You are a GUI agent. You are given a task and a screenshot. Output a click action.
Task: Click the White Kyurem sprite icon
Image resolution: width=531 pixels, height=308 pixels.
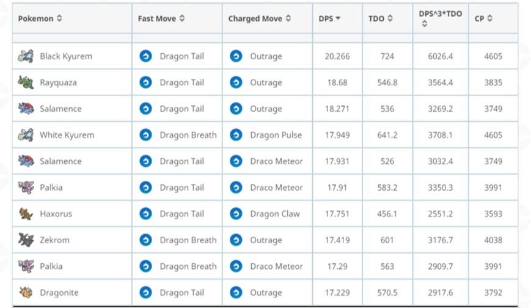point(26,135)
